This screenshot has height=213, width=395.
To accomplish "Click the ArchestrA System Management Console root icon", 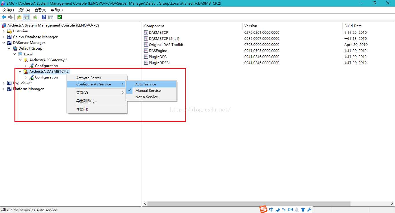I will 4,25.
